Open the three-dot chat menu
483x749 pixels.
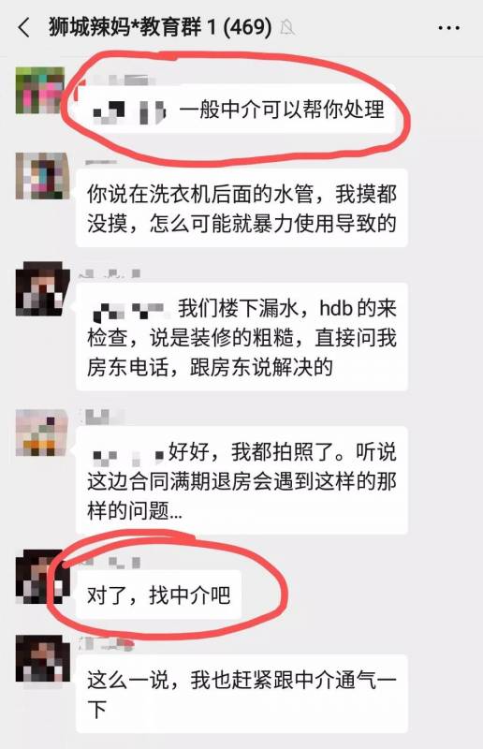click(x=448, y=28)
